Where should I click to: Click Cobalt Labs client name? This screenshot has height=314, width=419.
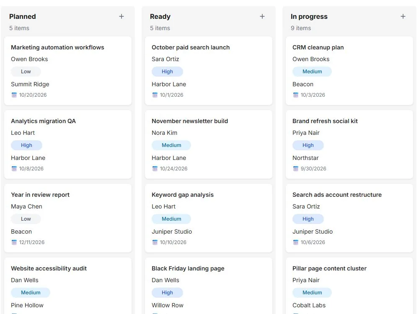(309, 305)
